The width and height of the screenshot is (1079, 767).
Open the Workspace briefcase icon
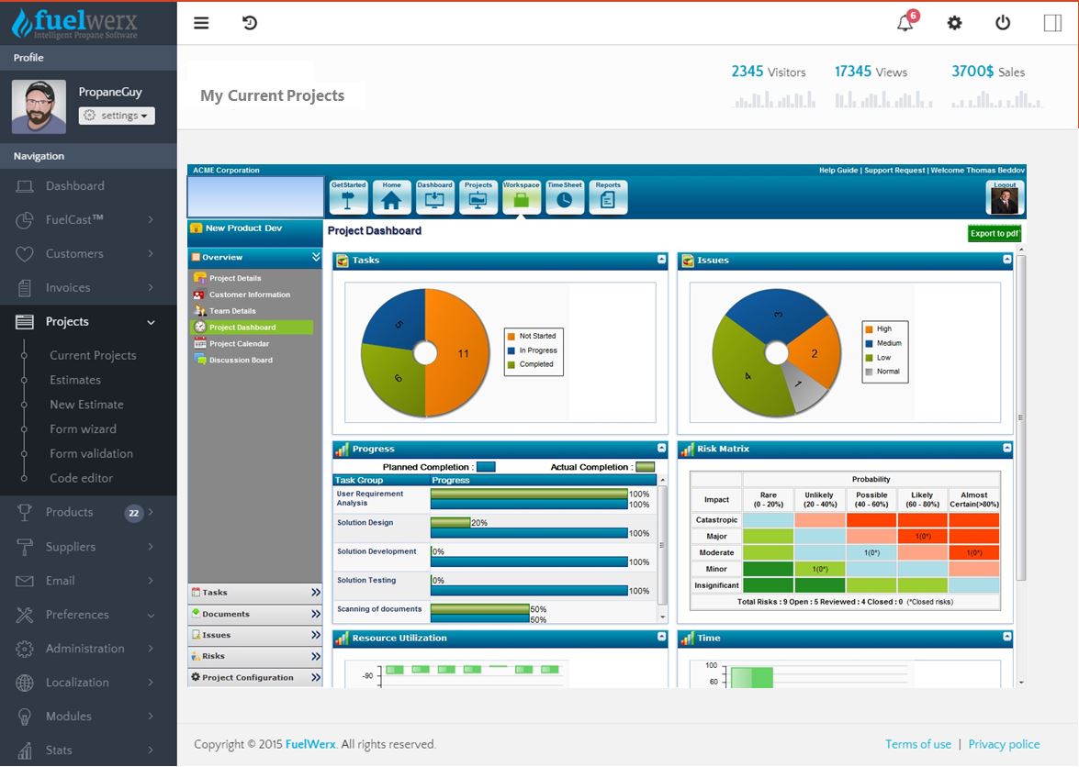[x=521, y=197]
